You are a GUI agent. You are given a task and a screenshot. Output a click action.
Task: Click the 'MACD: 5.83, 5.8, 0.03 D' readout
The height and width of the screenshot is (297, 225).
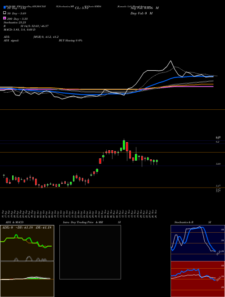pyautogui.click(x=19, y=30)
